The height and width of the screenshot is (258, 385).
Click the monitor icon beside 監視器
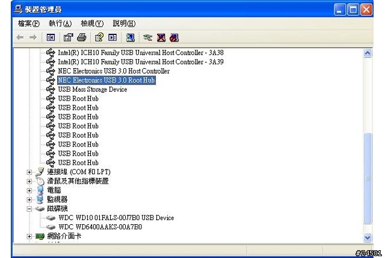pos(40,200)
